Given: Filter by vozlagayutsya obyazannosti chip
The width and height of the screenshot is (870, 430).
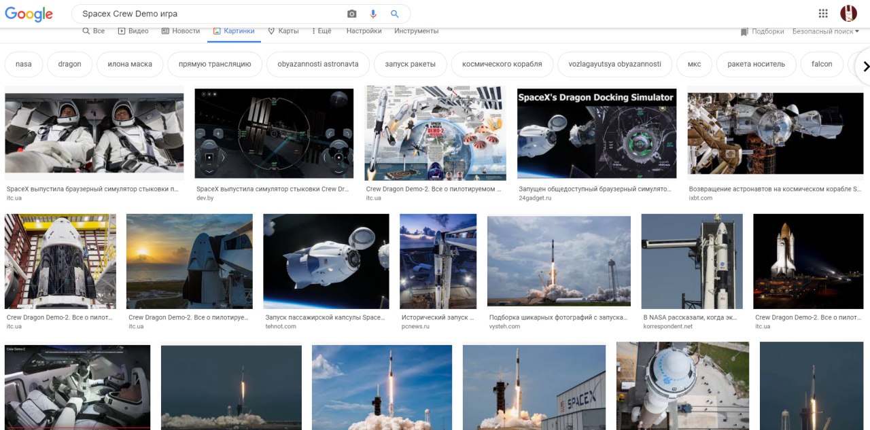Looking at the screenshot, I should click(615, 65).
